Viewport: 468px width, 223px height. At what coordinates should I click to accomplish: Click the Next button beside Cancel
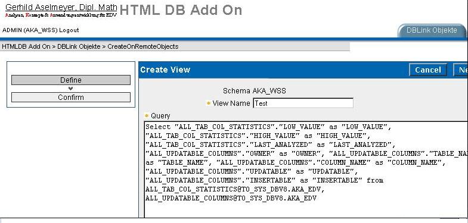click(461, 70)
